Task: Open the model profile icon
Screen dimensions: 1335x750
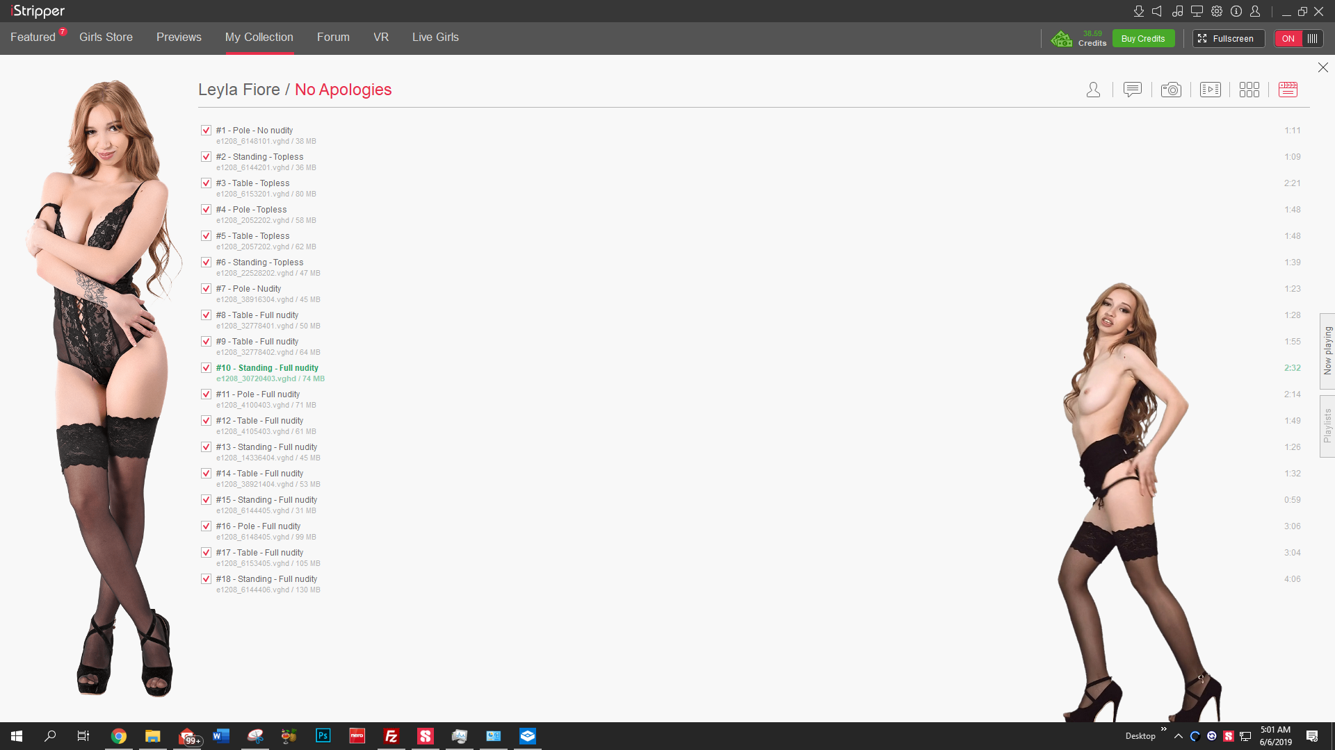Action: [x=1093, y=90]
